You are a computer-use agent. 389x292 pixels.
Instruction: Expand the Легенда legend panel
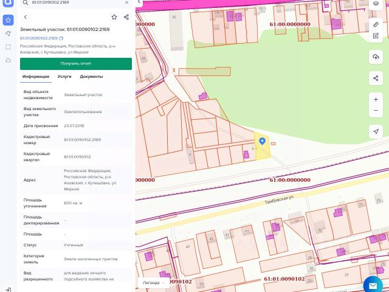pos(154,283)
